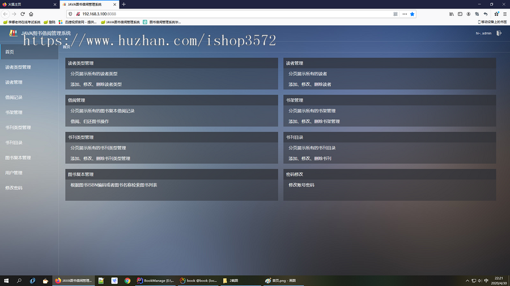
Task: Click the tracking protection shield icon
Action: point(70,14)
